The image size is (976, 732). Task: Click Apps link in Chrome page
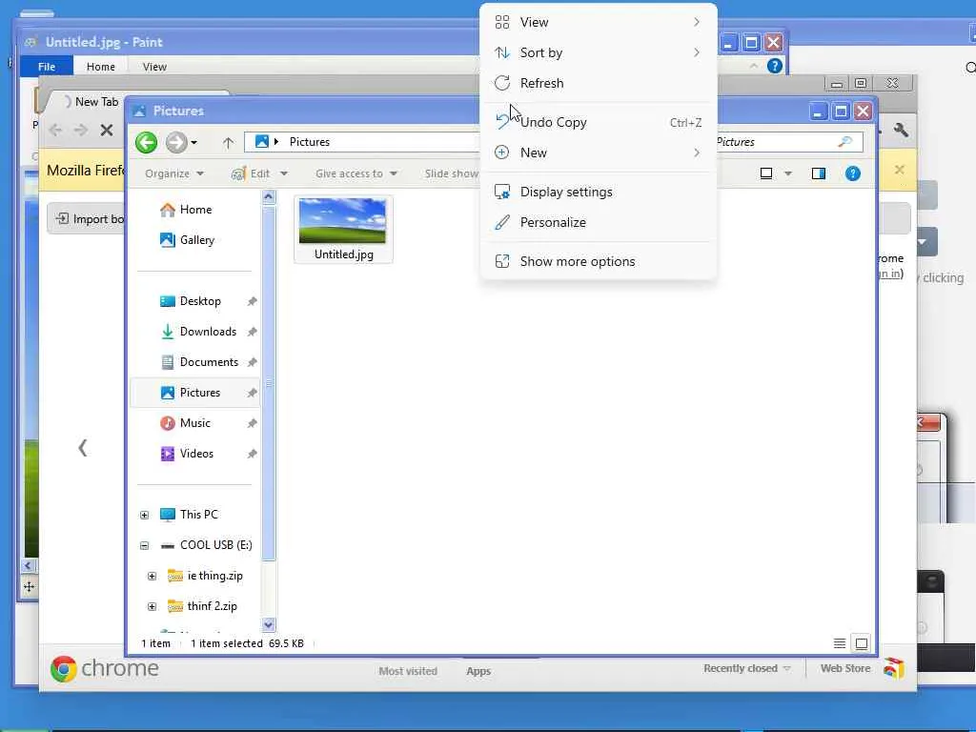point(478,671)
